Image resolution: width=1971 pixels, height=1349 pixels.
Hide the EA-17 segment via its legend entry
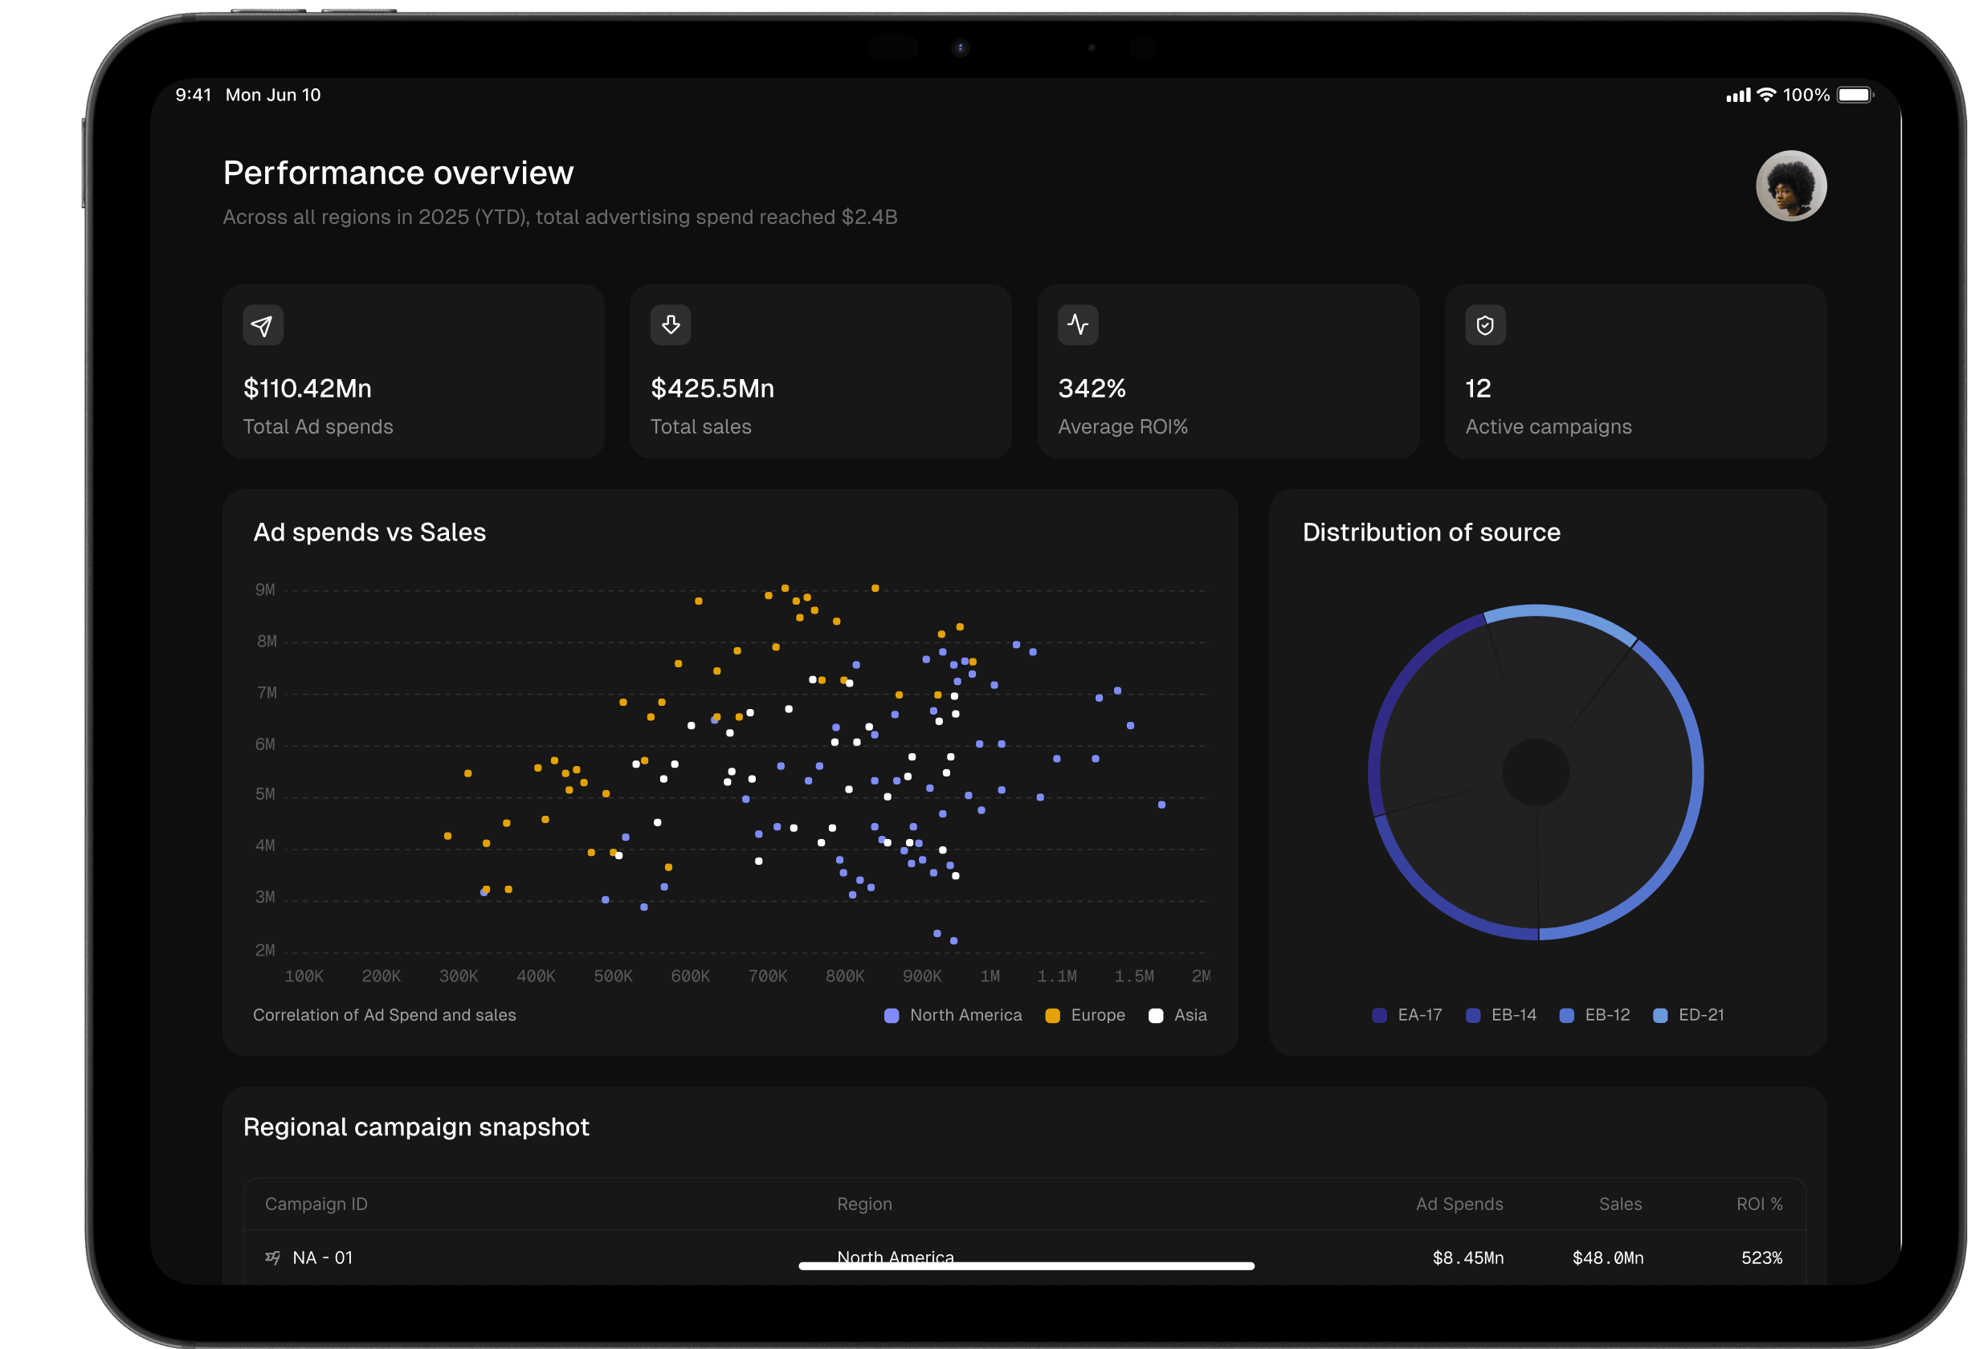(1407, 1015)
